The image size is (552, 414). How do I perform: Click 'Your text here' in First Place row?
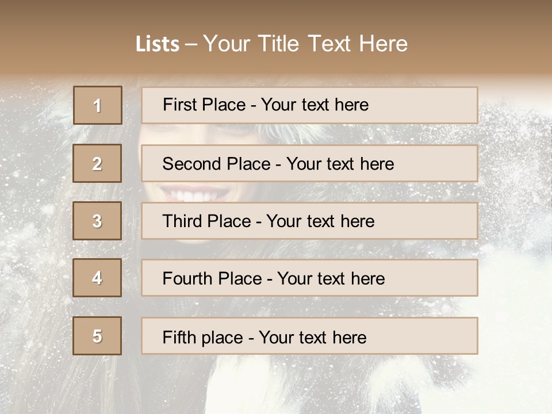click(x=315, y=105)
